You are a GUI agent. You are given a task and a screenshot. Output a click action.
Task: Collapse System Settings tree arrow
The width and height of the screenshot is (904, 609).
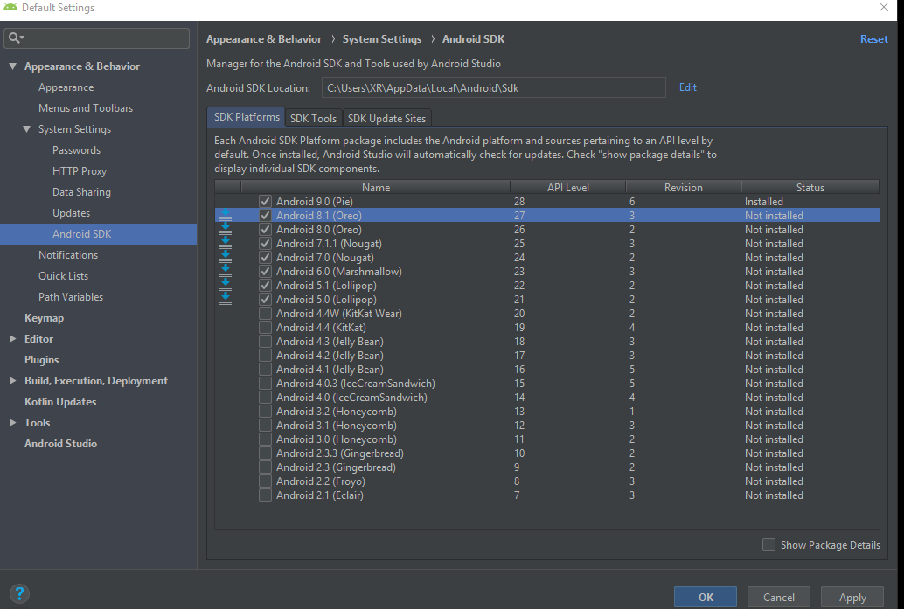coord(26,129)
